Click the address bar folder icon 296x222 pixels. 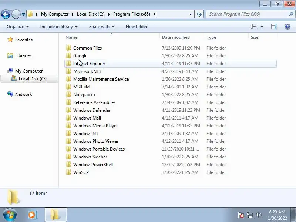click(30, 14)
